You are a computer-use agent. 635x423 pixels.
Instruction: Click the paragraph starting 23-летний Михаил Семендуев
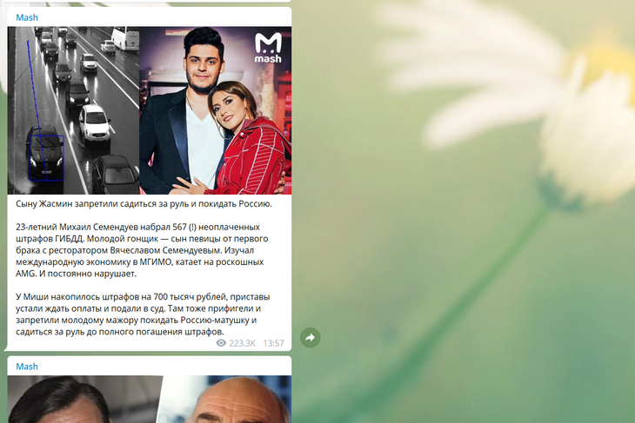tap(142, 250)
